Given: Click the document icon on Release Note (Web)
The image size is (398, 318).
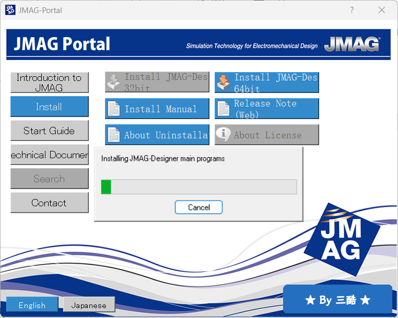Looking at the screenshot, I should coord(224,109).
